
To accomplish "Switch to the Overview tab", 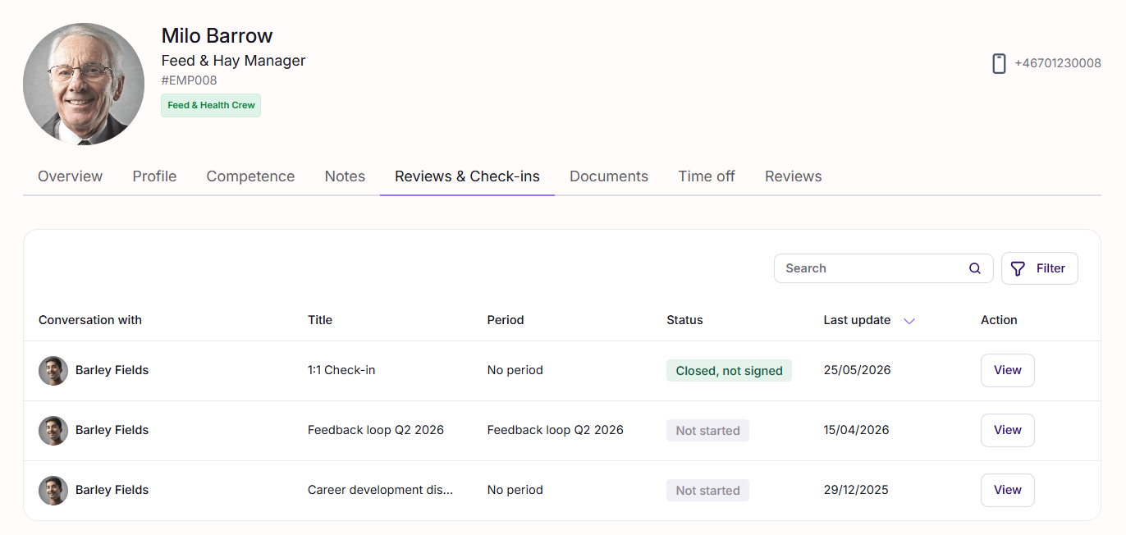I will [x=70, y=176].
